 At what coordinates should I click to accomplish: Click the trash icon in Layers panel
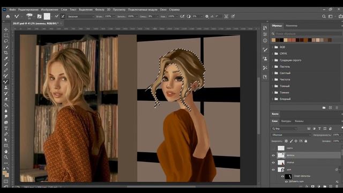pyautogui.click(x=337, y=187)
